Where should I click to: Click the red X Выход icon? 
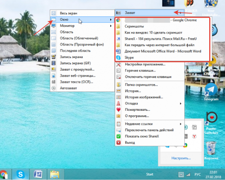[x=118, y=143]
